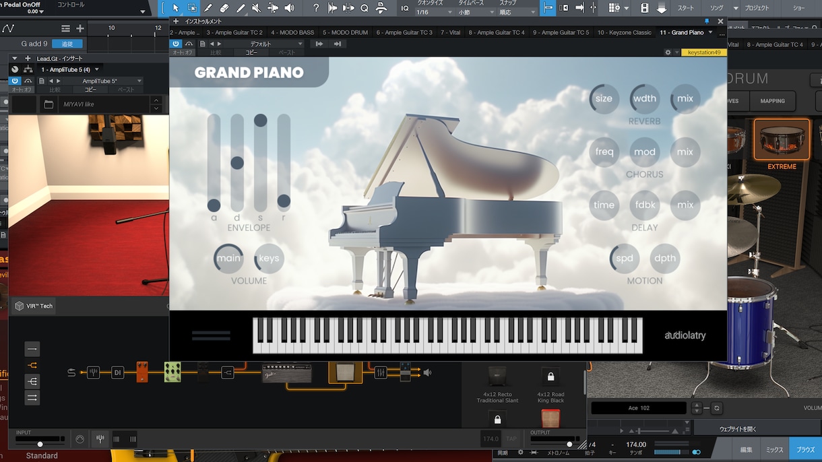Click the gear settings icon in Instrument window
Screen dimensions: 822x462
point(668,52)
